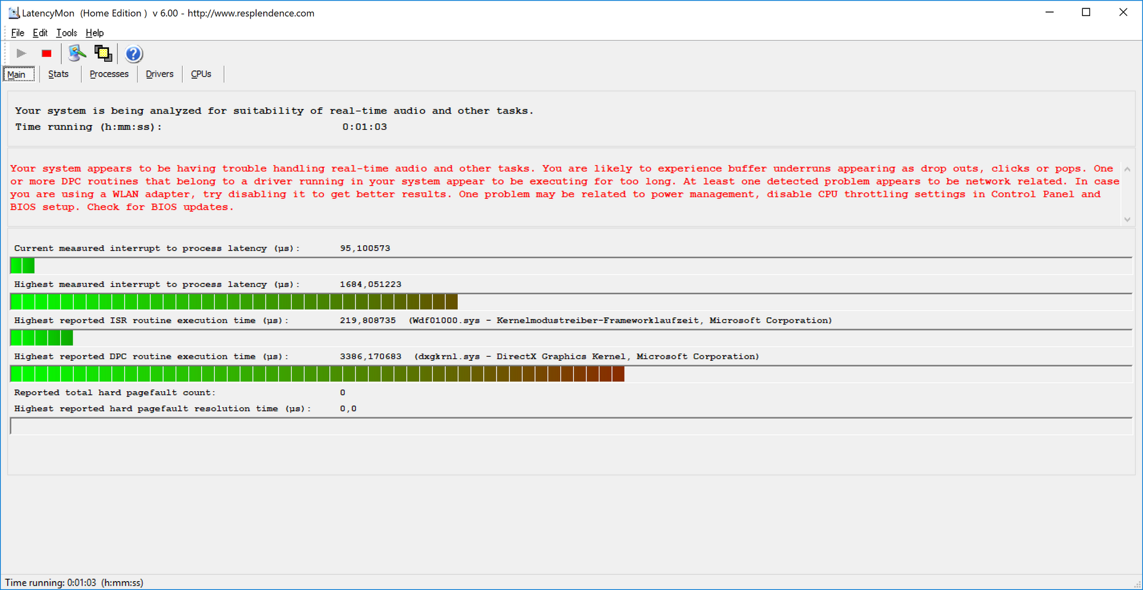The image size is (1143, 590).
Task: Minimize the LatencyMon window
Action: coord(1050,13)
